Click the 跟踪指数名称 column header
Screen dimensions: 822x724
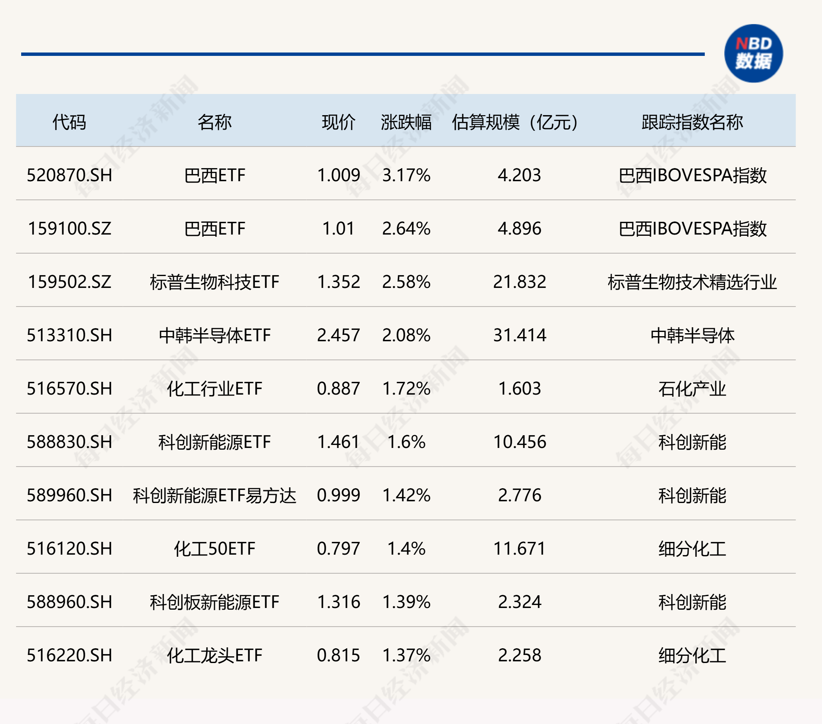click(692, 122)
